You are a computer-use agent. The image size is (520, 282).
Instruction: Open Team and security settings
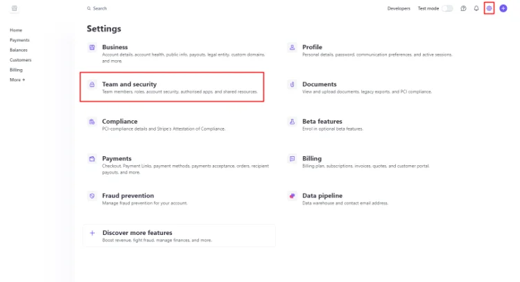pyautogui.click(x=130, y=84)
